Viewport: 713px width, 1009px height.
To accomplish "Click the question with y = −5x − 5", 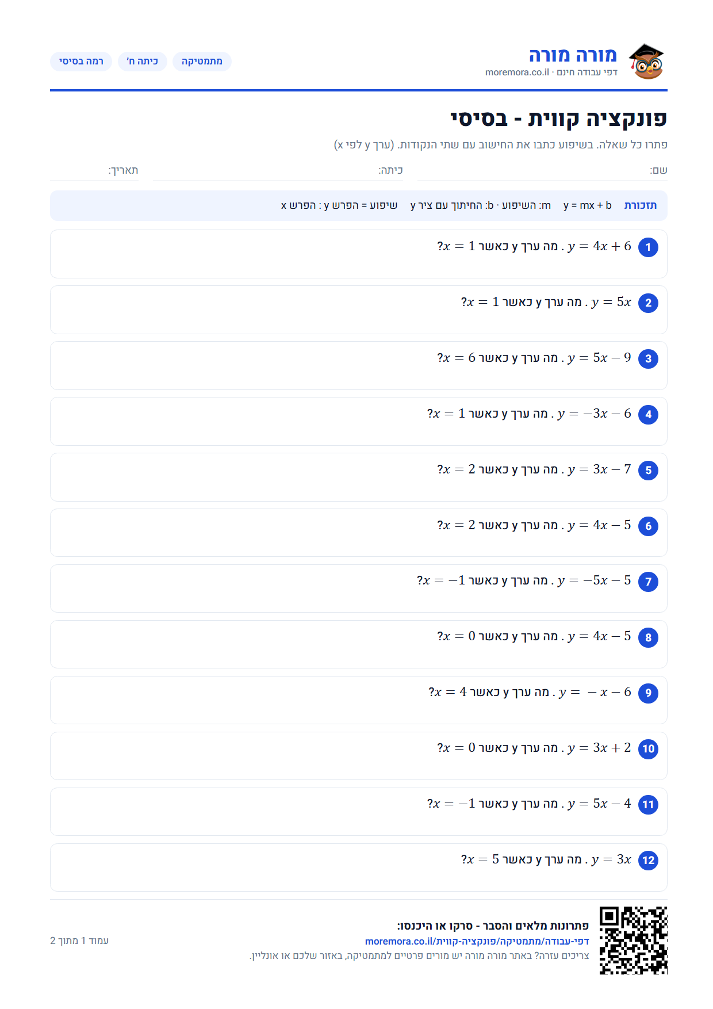I will 359,588.
